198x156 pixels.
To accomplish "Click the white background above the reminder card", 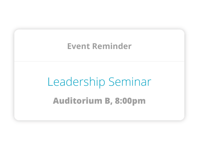I will click(99, 14).
